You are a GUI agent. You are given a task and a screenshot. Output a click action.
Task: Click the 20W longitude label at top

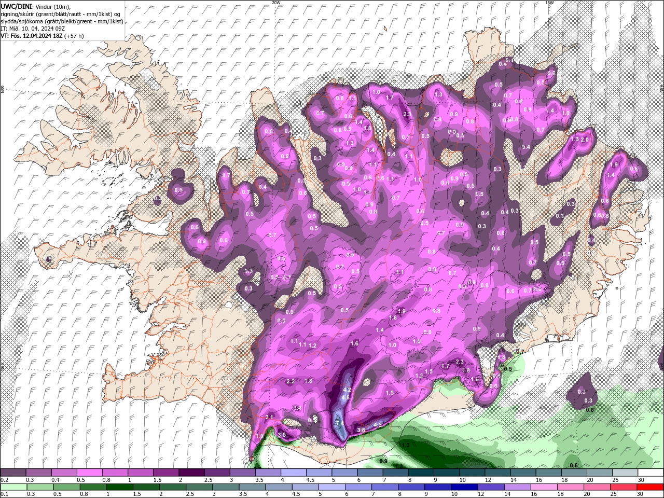click(276, 3)
